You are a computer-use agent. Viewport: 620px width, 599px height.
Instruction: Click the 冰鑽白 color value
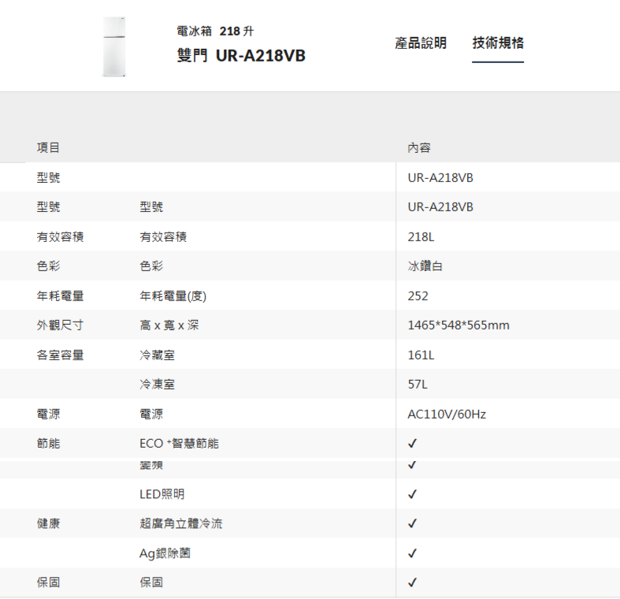click(x=425, y=266)
